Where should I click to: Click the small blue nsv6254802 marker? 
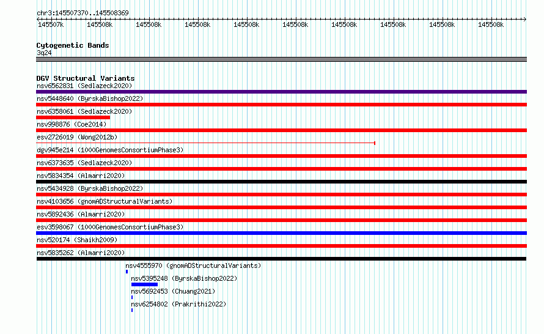[x=132, y=310]
